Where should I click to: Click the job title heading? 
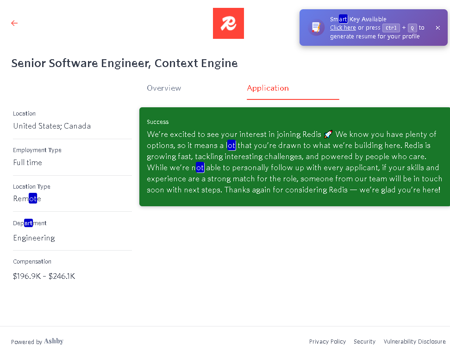point(124,63)
